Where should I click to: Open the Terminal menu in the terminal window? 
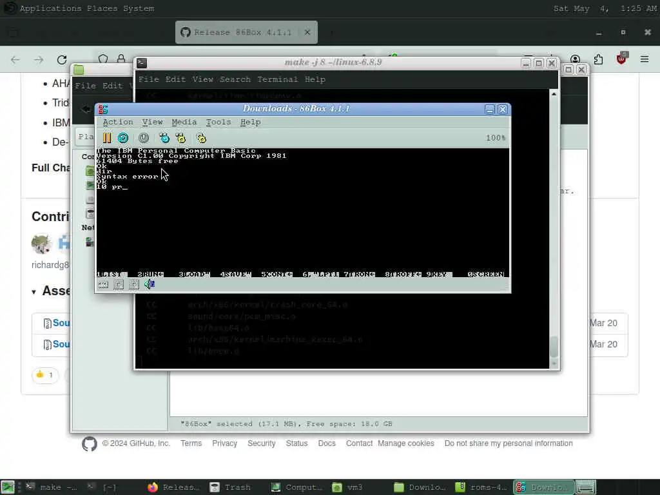click(x=277, y=79)
